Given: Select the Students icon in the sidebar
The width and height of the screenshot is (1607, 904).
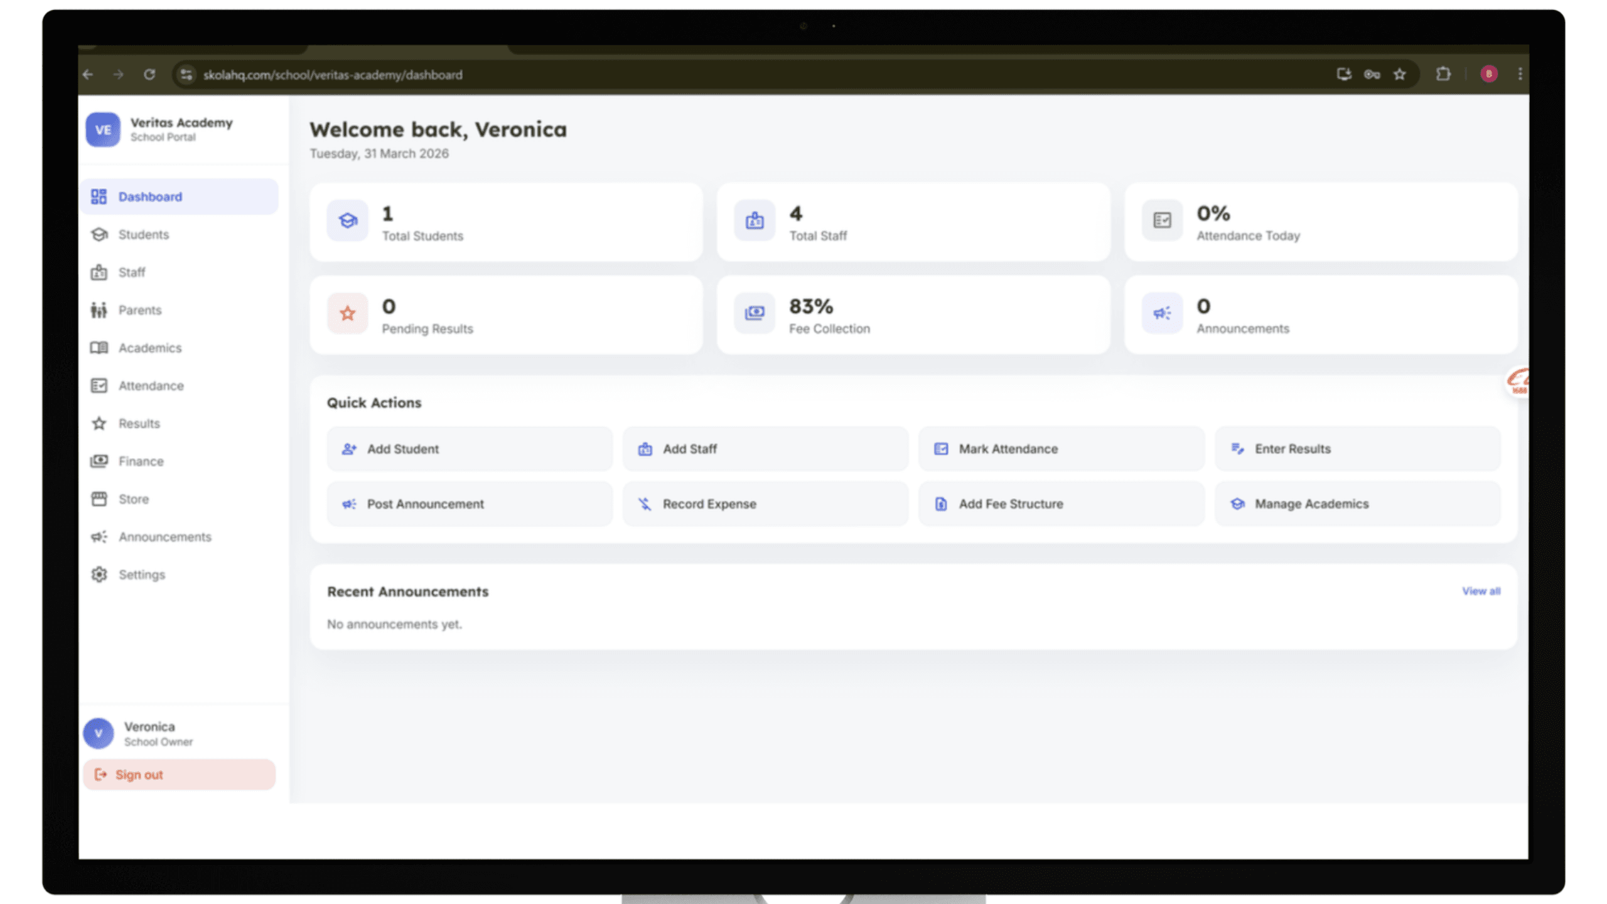Looking at the screenshot, I should coord(100,234).
